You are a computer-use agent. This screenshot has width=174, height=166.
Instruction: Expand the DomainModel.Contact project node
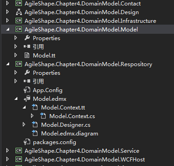(x=7, y=3)
